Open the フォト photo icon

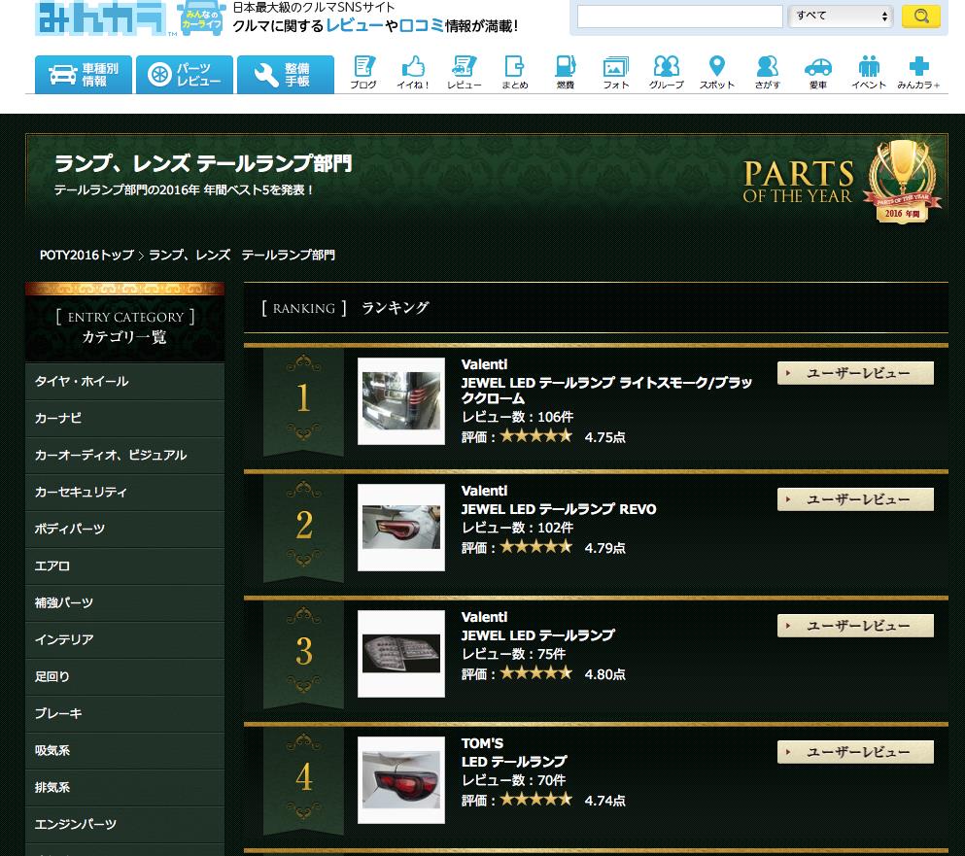(x=615, y=73)
